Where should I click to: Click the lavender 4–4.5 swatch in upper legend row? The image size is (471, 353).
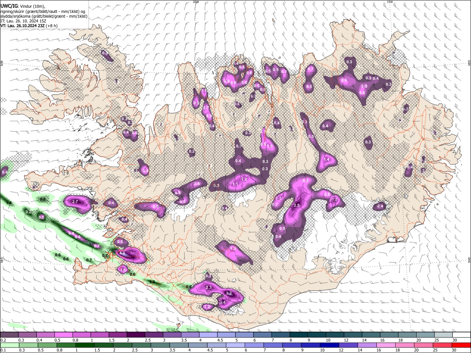(x=208, y=335)
